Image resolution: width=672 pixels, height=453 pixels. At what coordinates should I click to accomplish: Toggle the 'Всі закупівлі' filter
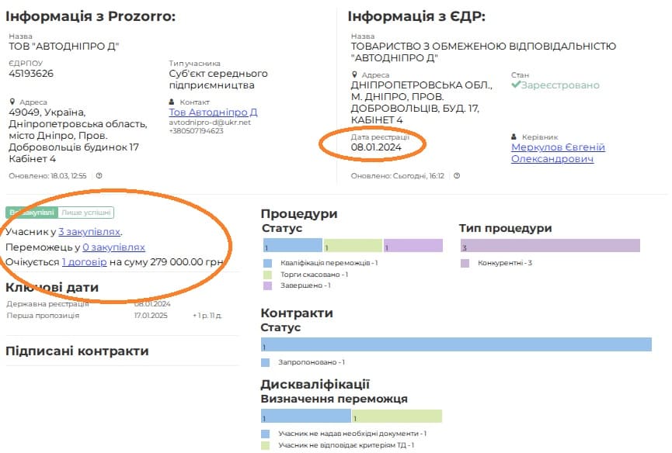(x=31, y=213)
